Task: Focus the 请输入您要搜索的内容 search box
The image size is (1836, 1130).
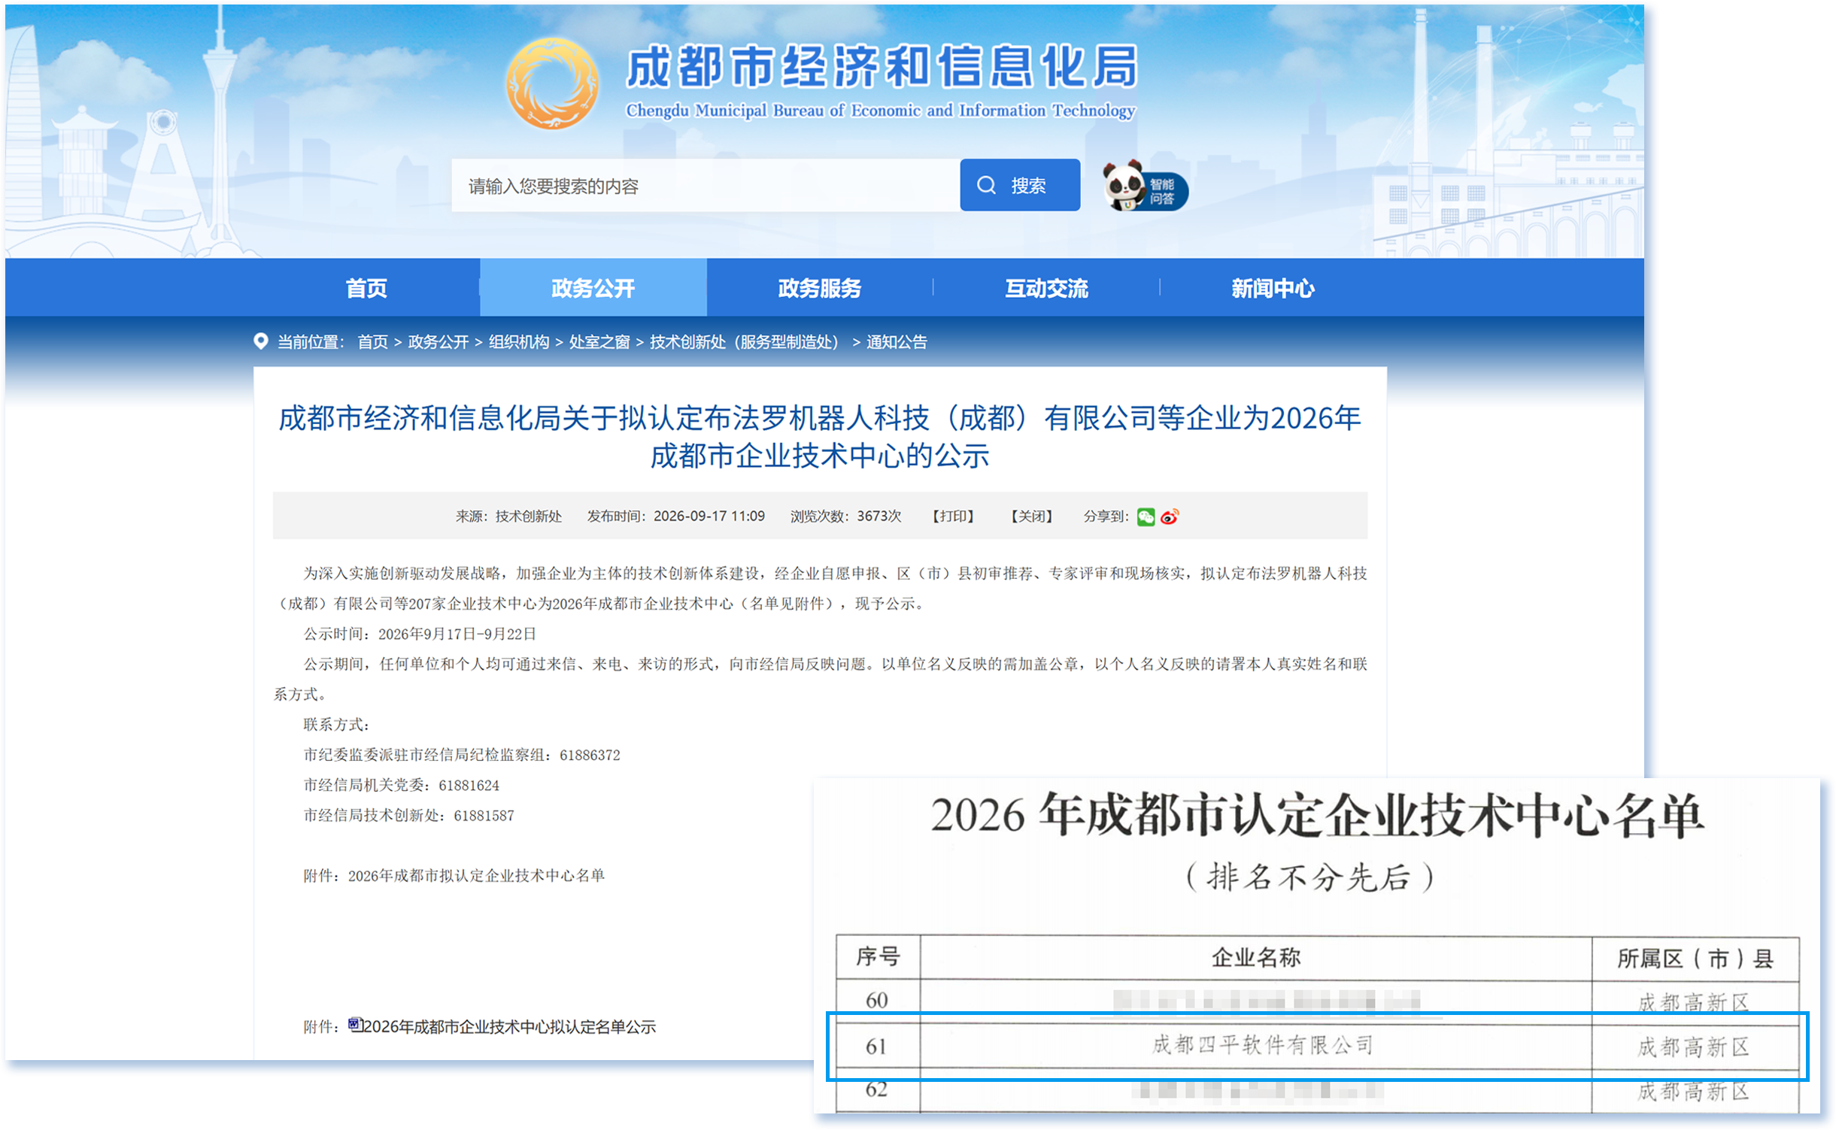Action: tap(705, 185)
